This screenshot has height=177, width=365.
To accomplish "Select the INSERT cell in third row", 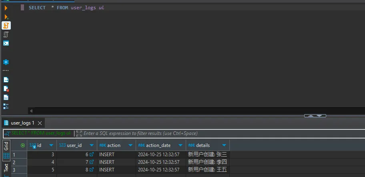I will click(116, 170).
